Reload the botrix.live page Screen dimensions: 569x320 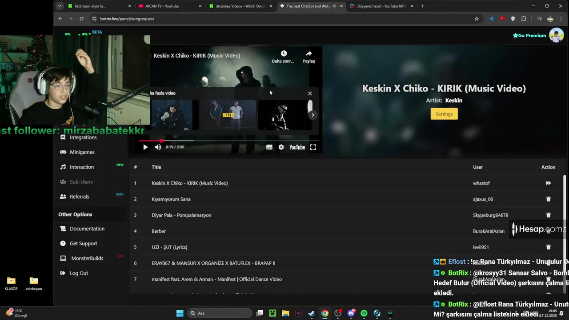click(82, 19)
